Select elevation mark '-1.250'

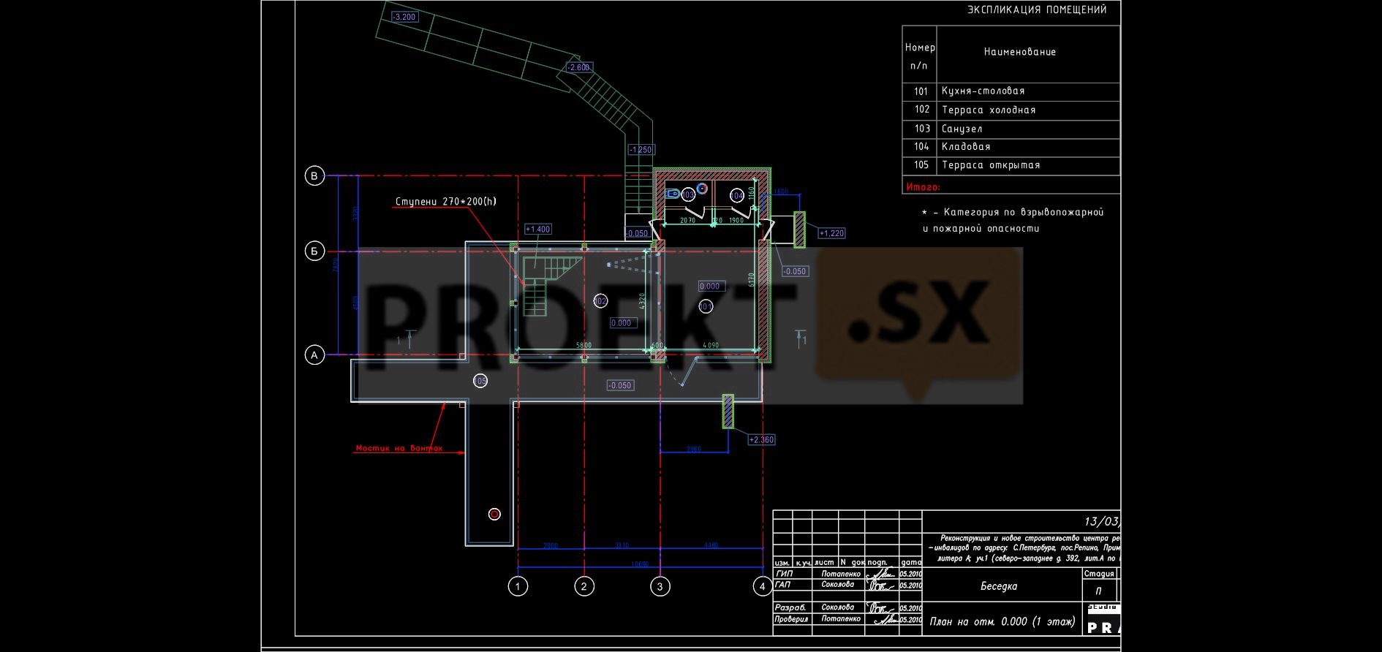point(641,149)
